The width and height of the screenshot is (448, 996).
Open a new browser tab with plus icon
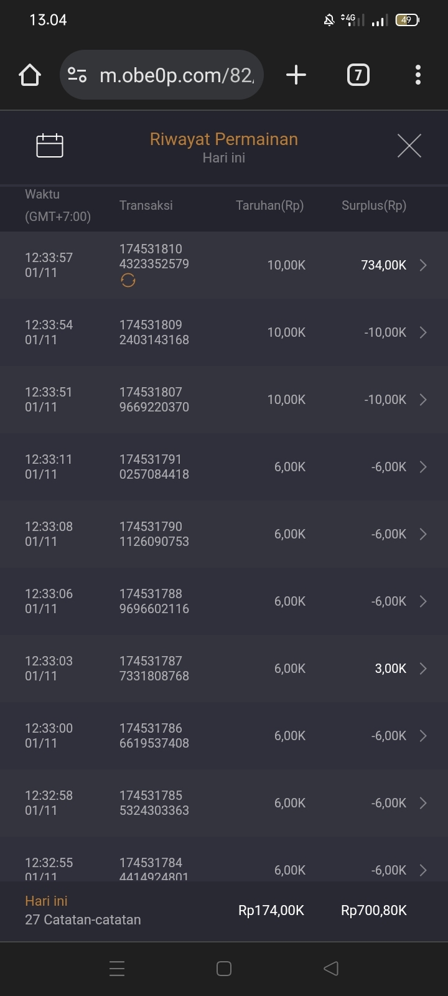tap(296, 75)
